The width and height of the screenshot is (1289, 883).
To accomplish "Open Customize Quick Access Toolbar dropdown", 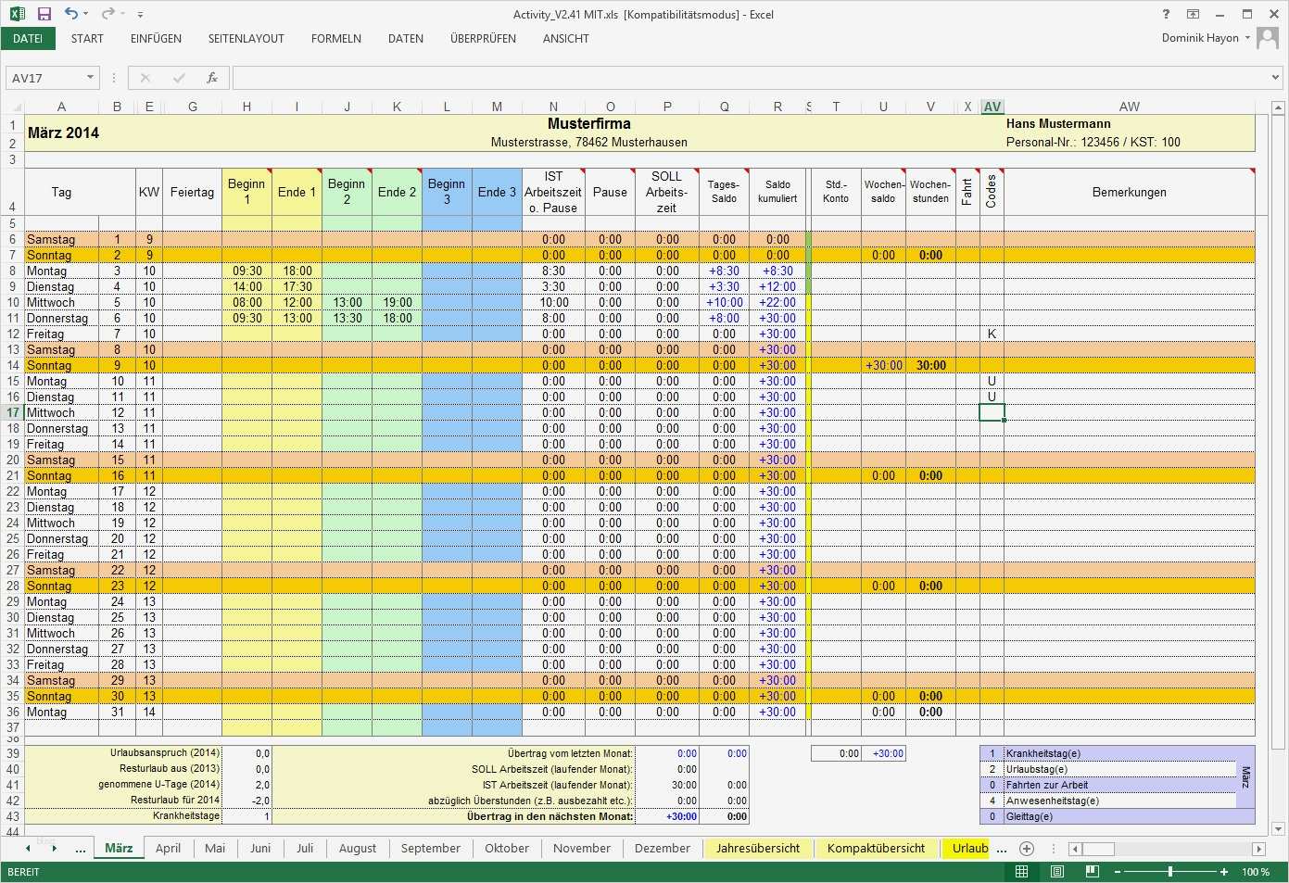I will tap(139, 13).
